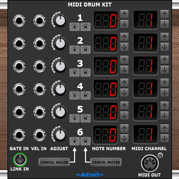Click the MIDI channel display for drum 2
The height and width of the screenshot is (179, 179).
tap(145, 43)
